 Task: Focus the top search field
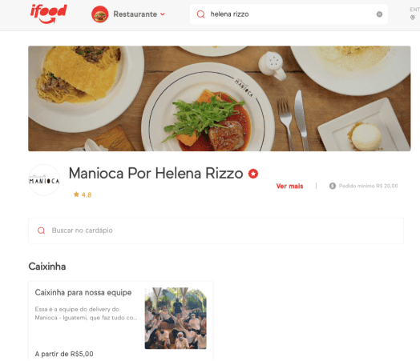click(x=289, y=14)
